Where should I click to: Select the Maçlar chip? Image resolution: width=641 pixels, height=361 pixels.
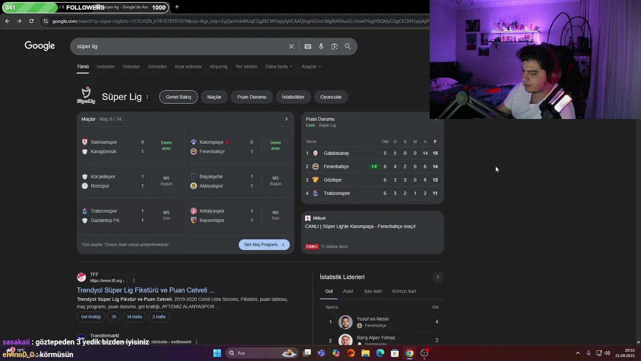tap(214, 97)
